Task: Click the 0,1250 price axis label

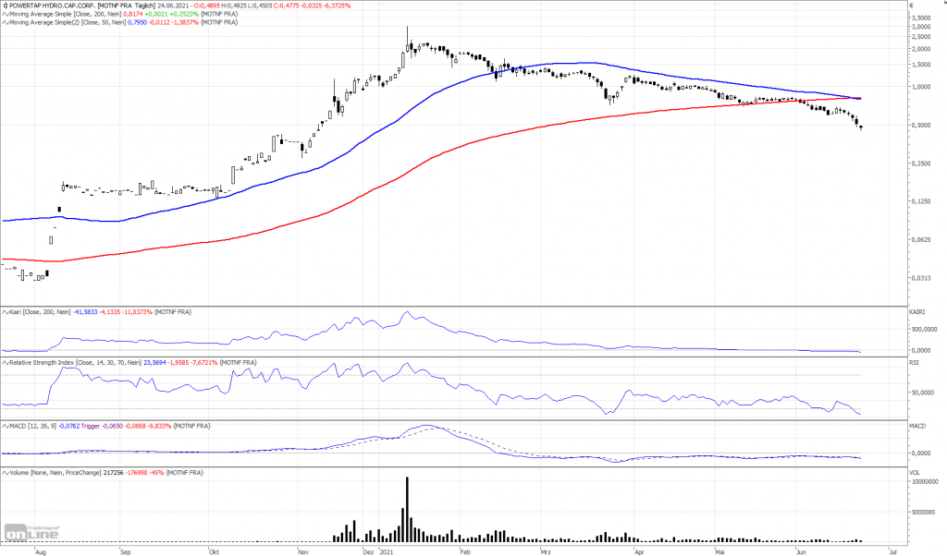Action: coord(921,201)
